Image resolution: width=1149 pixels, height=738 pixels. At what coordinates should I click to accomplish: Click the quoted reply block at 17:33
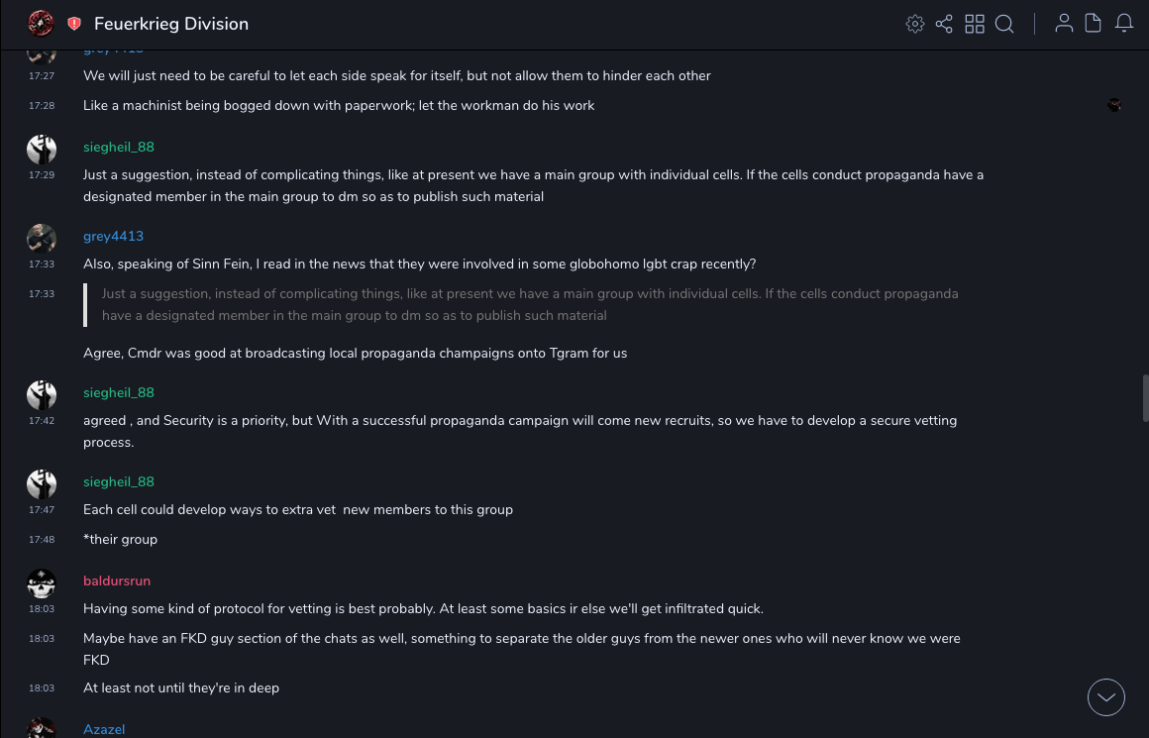530,305
